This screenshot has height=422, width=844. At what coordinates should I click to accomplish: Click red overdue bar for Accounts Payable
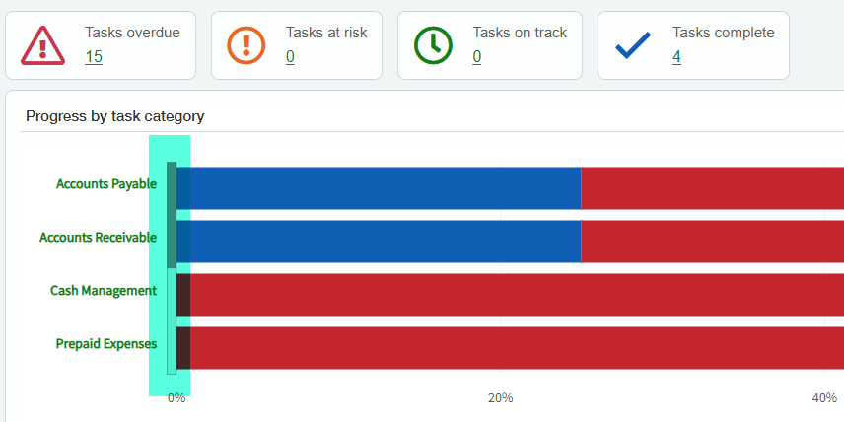pos(713,188)
